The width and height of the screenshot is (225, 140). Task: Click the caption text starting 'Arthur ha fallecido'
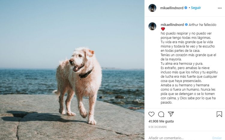coord(202,25)
